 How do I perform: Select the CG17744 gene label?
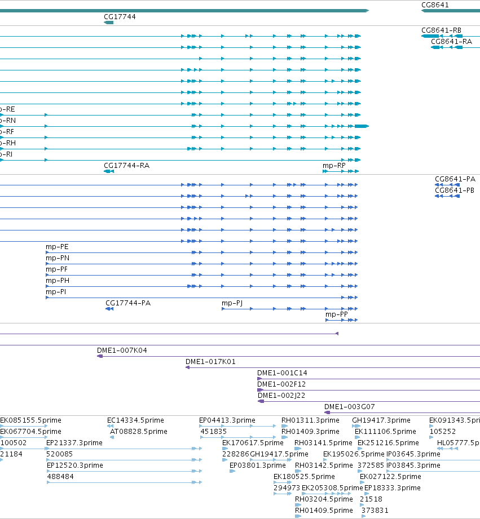point(120,16)
